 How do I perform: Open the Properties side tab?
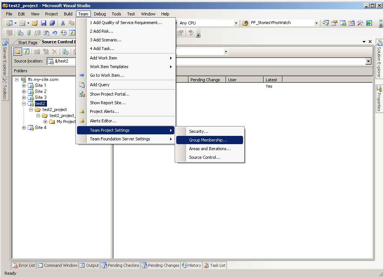(379, 99)
